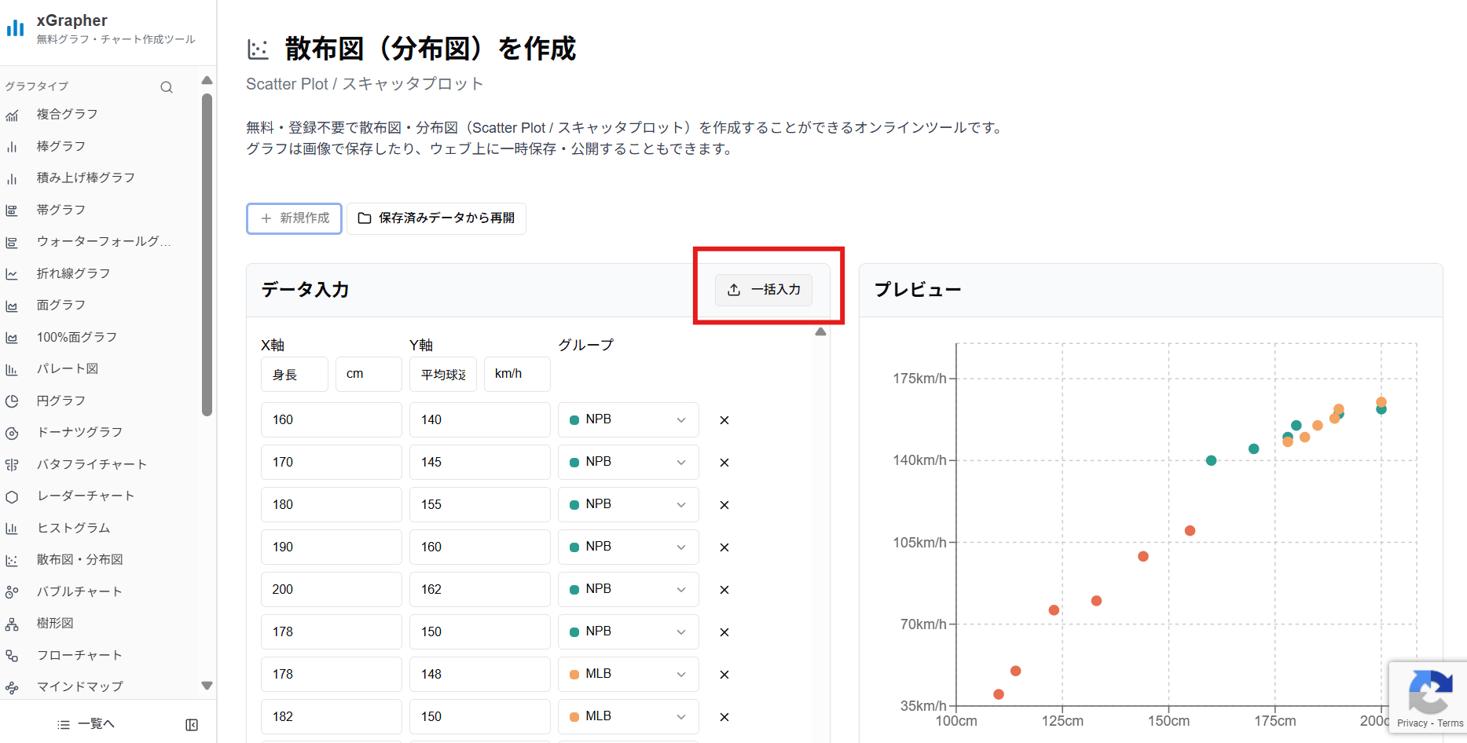1467x743 pixels.
Task: Select the フローチャート icon in sidebar
Action: (x=13, y=654)
